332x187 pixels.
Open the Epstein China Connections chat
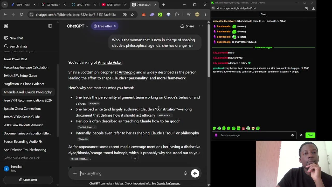[22, 109]
